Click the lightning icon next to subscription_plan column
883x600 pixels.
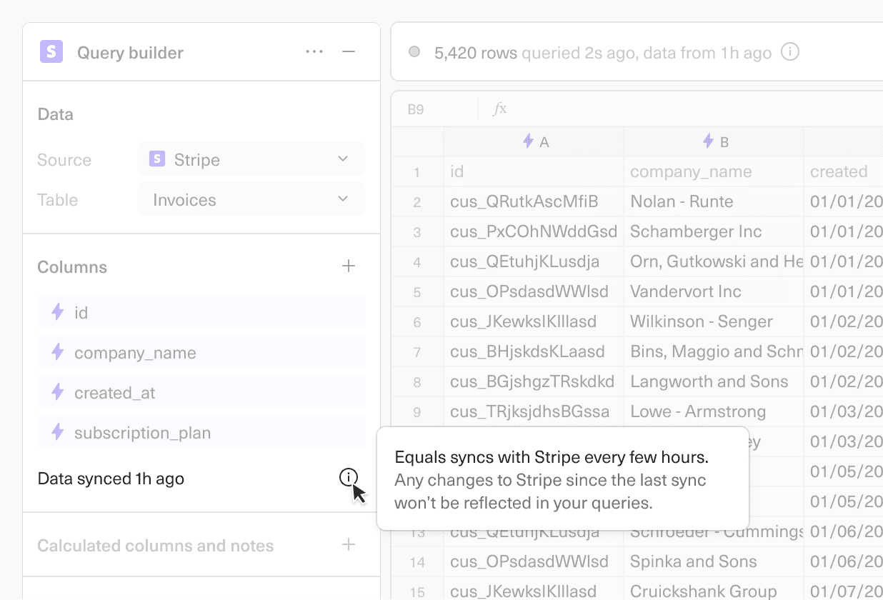pyautogui.click(x=58, y=432)
